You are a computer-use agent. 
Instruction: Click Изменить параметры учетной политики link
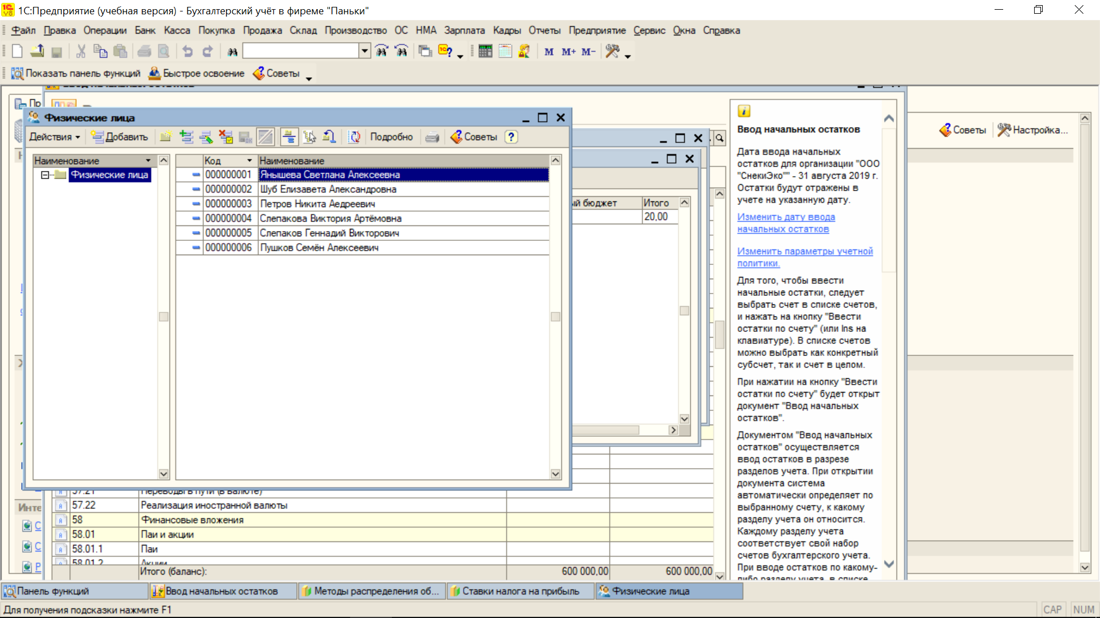tap(805, 257)
